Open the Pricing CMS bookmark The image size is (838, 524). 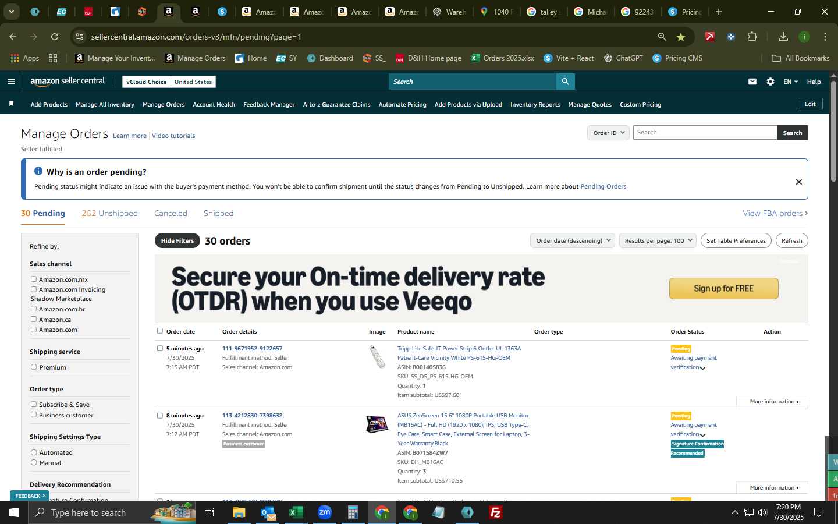click(677, 58)
